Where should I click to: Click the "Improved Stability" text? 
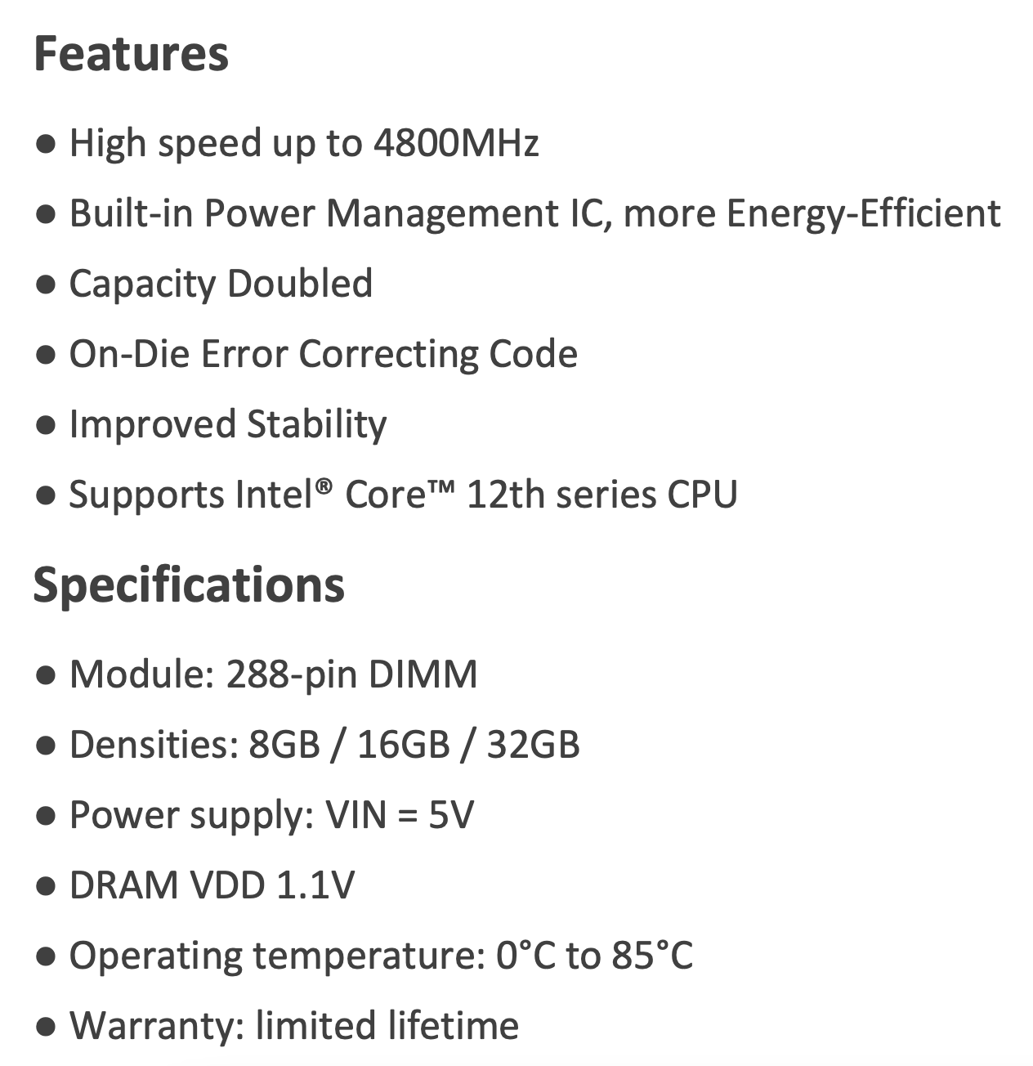227,424
